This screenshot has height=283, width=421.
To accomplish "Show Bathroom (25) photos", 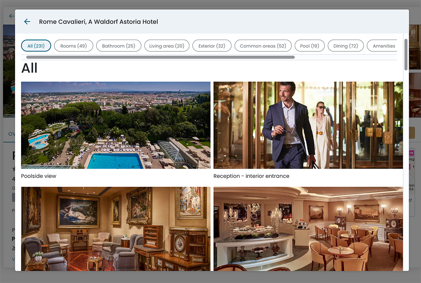I will click(x=118, y=46).
